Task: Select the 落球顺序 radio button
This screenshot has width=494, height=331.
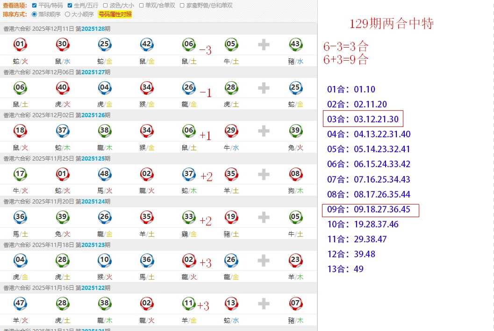Action: (34, 14)
